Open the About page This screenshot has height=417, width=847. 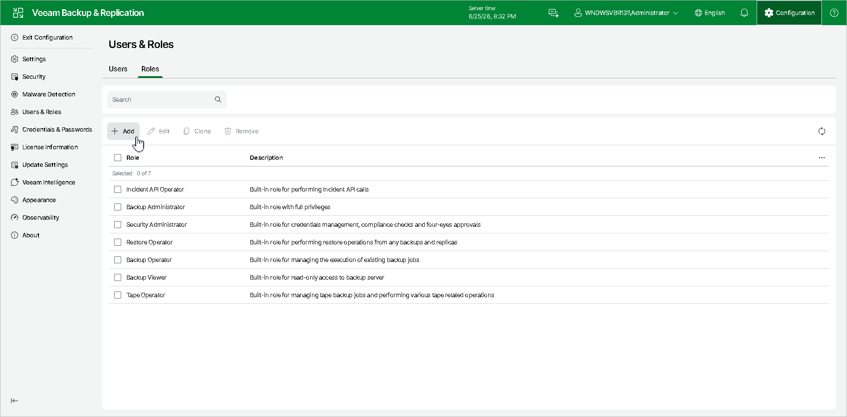point(31,235)
